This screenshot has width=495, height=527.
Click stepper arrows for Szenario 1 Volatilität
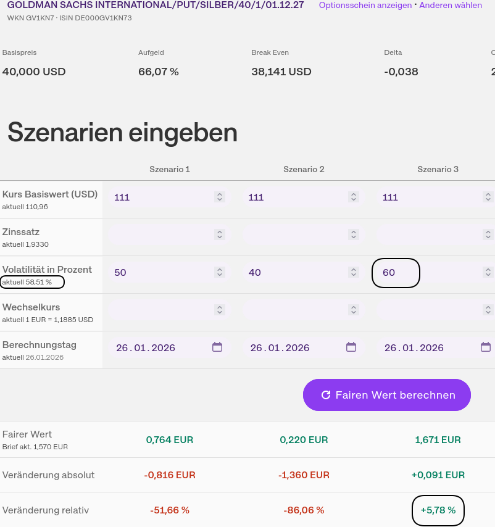219,272
